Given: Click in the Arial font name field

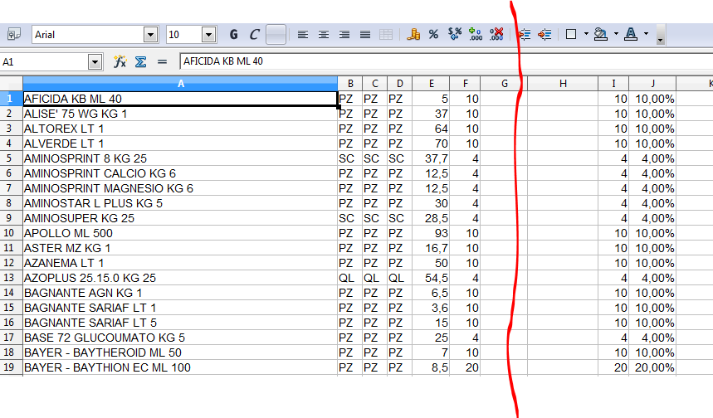Looking at the screenshot, I should pyautogui.click(x=88, y=35).
